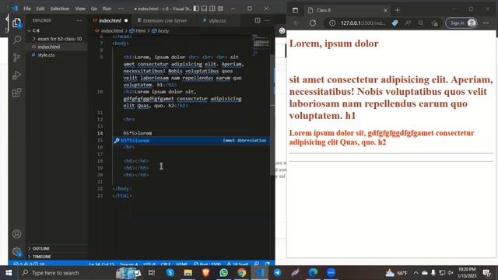Image resolution: width=498 pixels, height=280 pixels.
Task: Close the Class 8 browser tab
Action: (x=385, y=10)
